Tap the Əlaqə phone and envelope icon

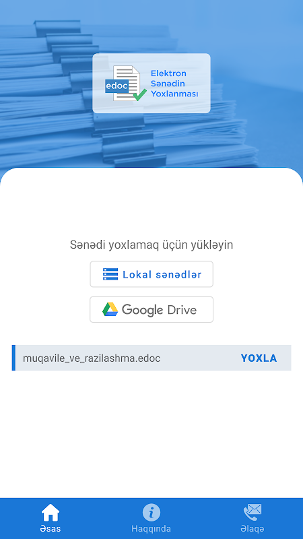(x=252, y=513)
